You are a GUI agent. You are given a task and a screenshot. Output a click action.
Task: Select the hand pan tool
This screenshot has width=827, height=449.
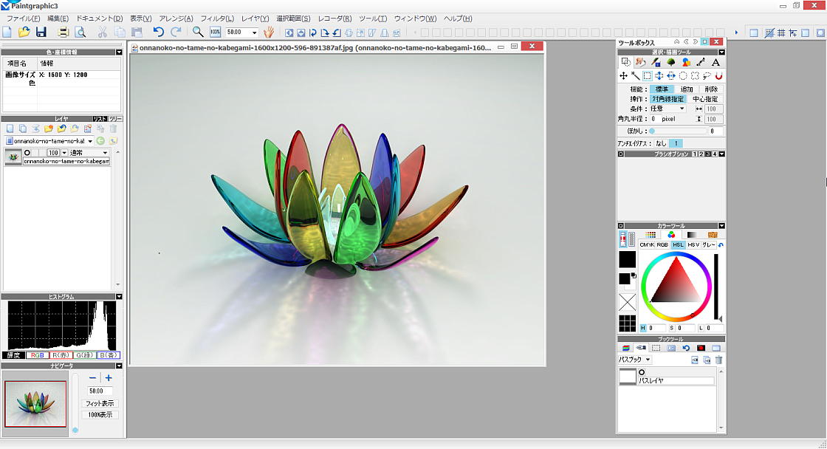tap(269, 32)
